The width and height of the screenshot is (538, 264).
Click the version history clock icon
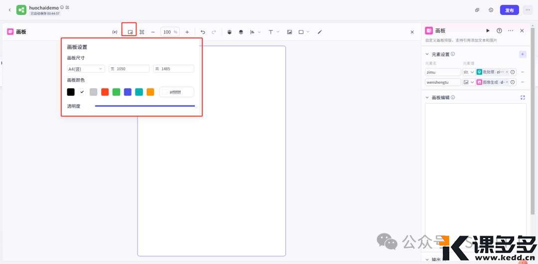click(491, 10)
